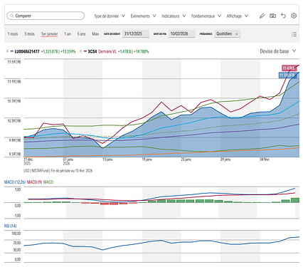Image resolution: width=303 pixels, height=267 pixels.
Task: Open the Type de donnée dropdown
Action: click(110, 16)
